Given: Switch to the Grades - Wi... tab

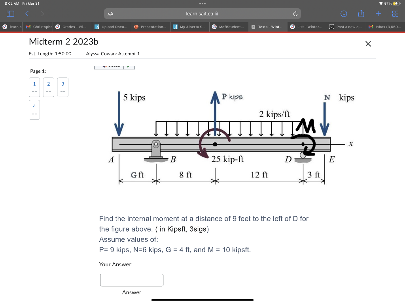Looking at the screenshot, I should 72,27.
